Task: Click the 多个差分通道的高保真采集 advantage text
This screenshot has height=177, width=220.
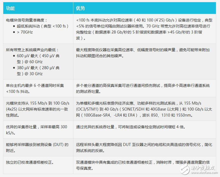Action: pos(143,88)
